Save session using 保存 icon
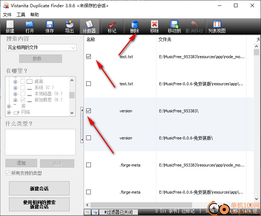 (49, 27)
